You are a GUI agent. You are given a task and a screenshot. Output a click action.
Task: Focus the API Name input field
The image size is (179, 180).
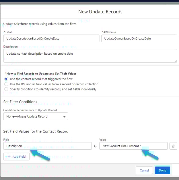tap(139, 38)
